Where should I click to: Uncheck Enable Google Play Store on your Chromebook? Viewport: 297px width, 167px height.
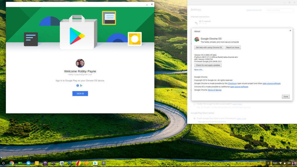point(194,118)
